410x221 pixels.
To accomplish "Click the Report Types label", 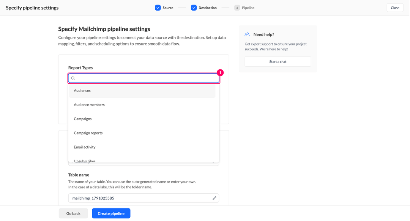I will coord(80,67).
